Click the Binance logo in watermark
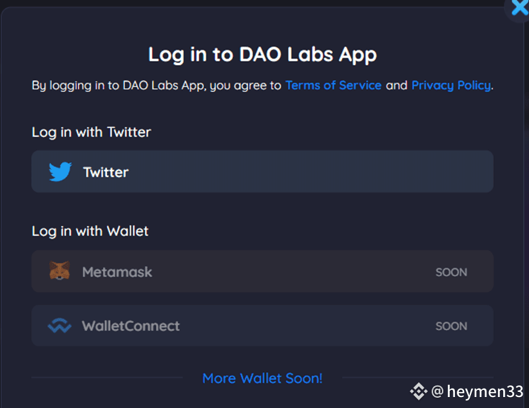 click(419, 391)
